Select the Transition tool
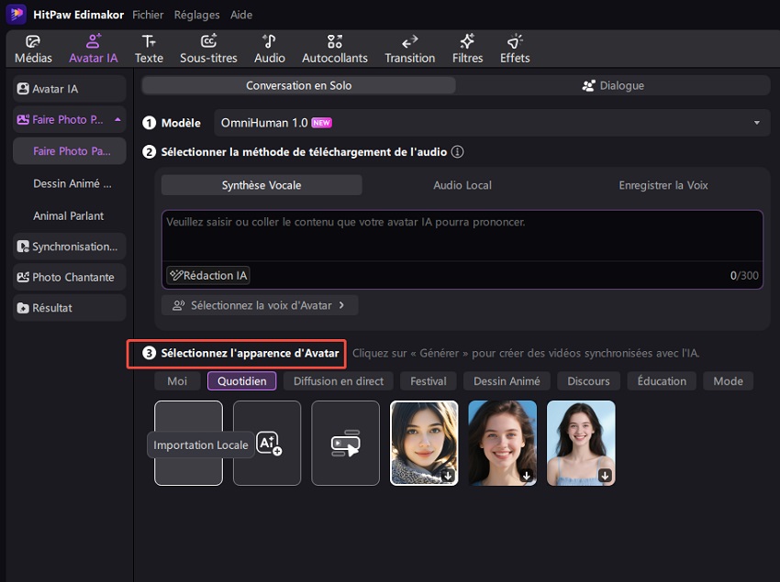This screenshot has width=780, height=582. pyautogui.click(x=409, y=48)
